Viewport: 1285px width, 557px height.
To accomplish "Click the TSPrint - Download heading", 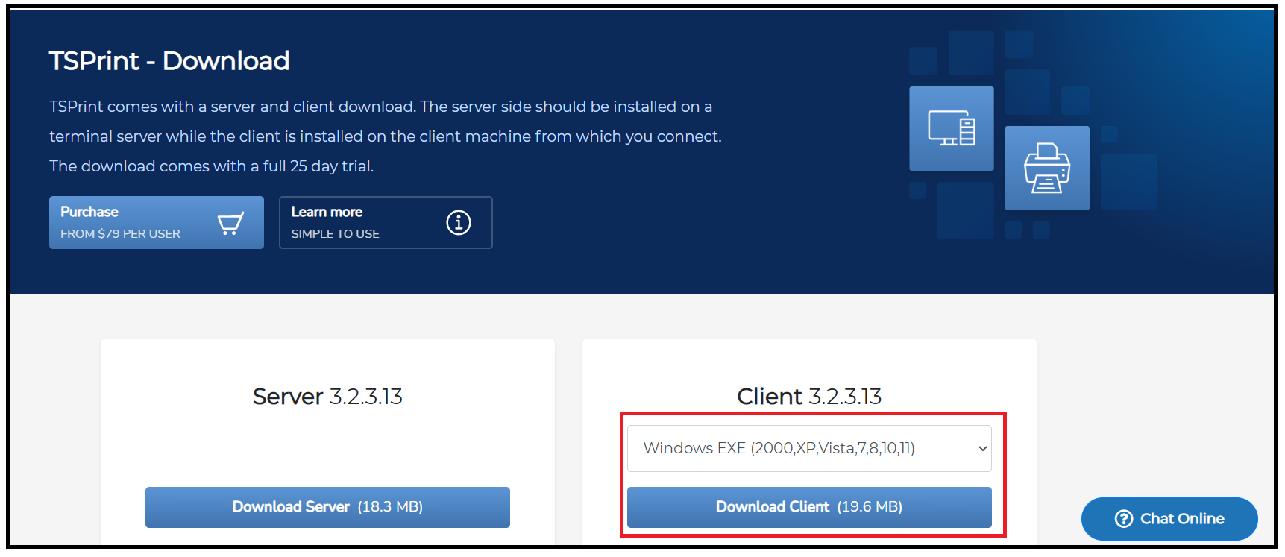I will tap(169, 60).
